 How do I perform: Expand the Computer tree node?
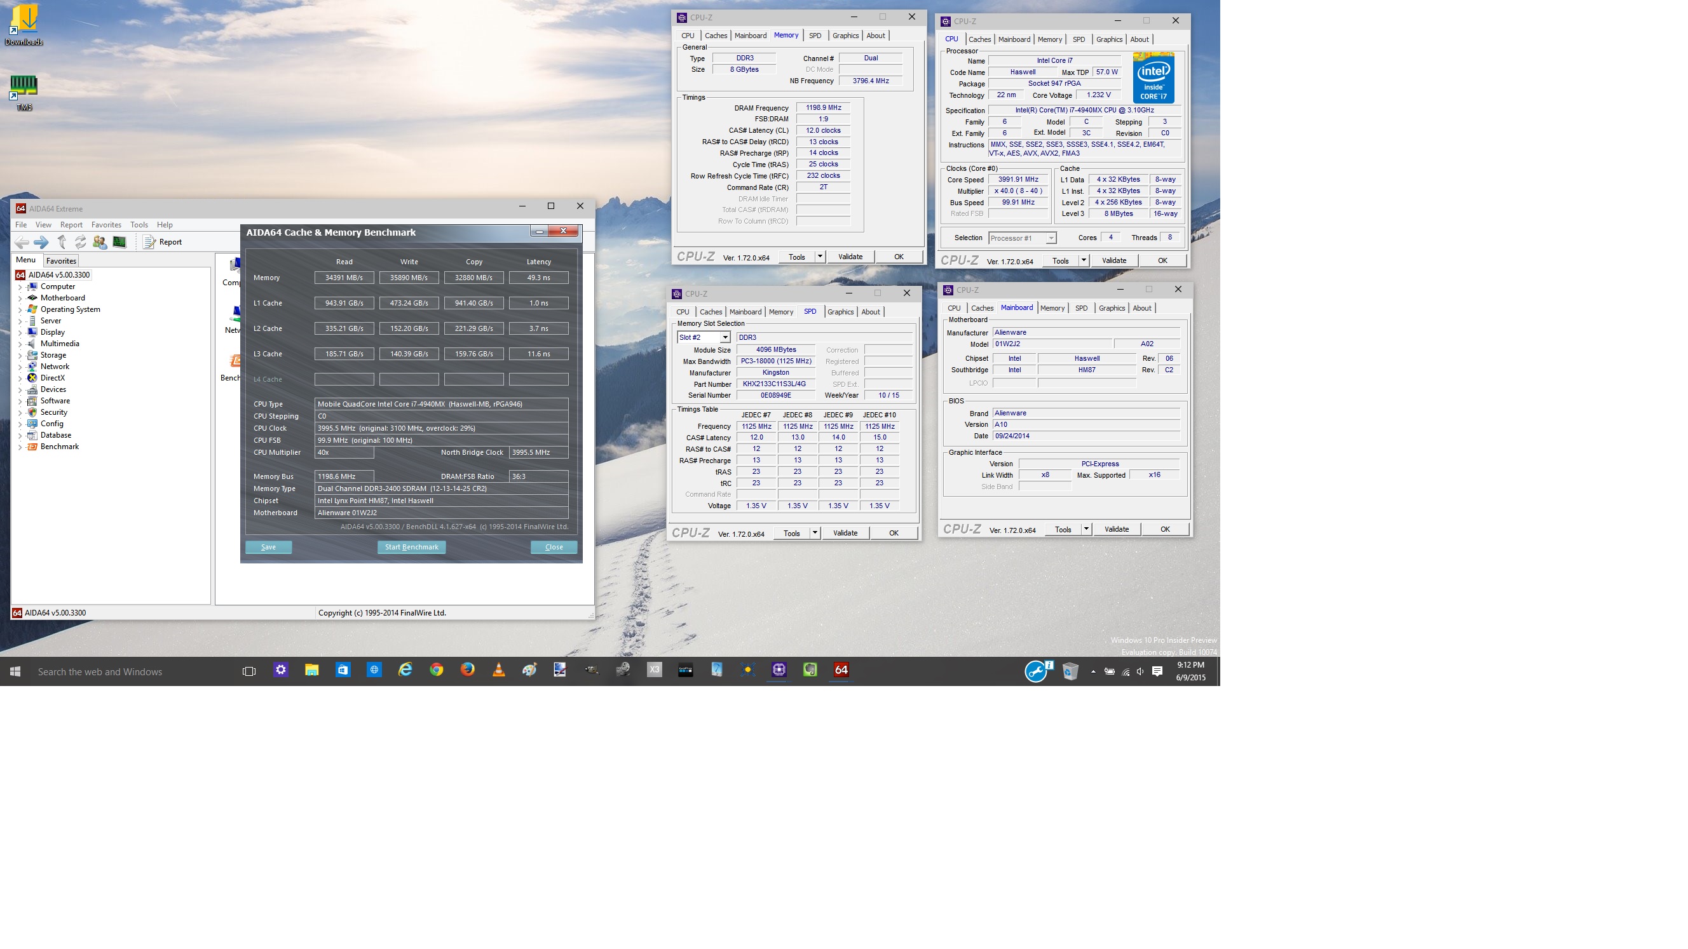[20, 287]
